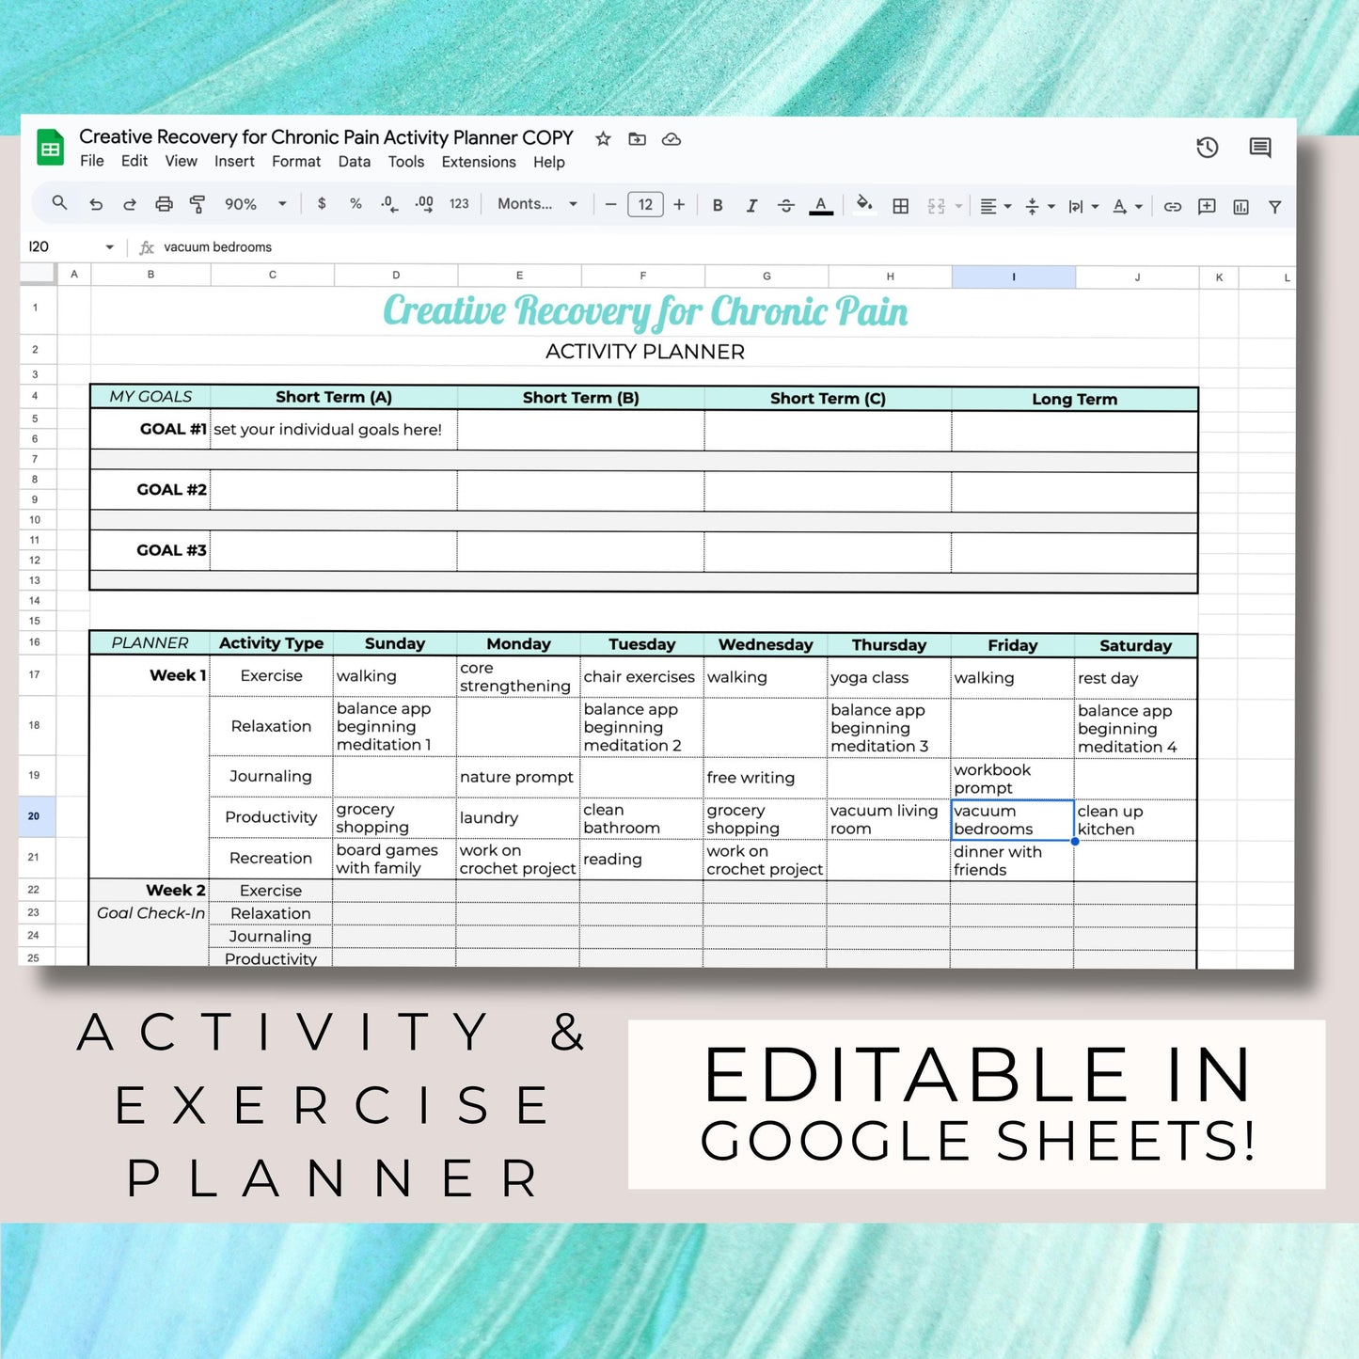Click the Print icon
Viewport: 1359px width, 1359px height.
[x=164, y=204]
